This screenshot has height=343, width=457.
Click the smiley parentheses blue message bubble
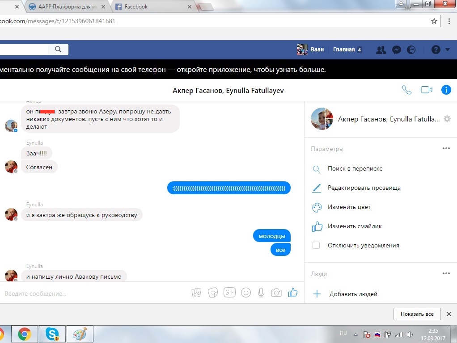[x=229, y=188]
